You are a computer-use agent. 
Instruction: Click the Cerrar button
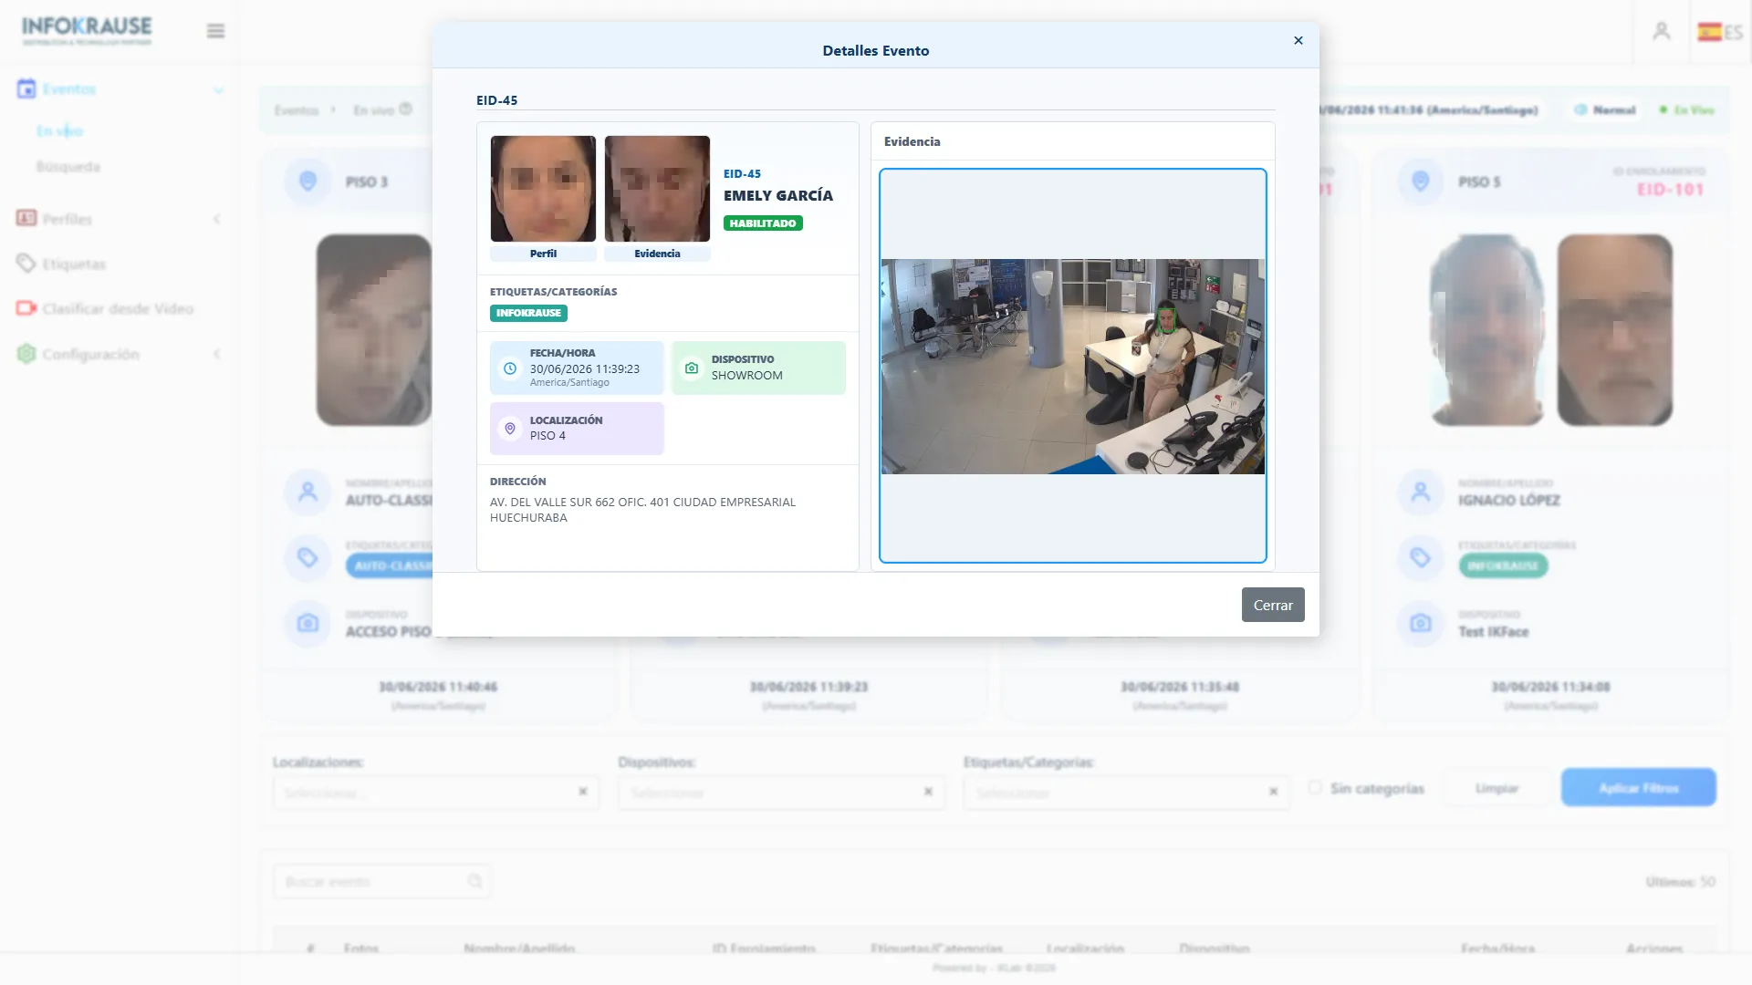pyautogui.click(x=1273, y=605)
